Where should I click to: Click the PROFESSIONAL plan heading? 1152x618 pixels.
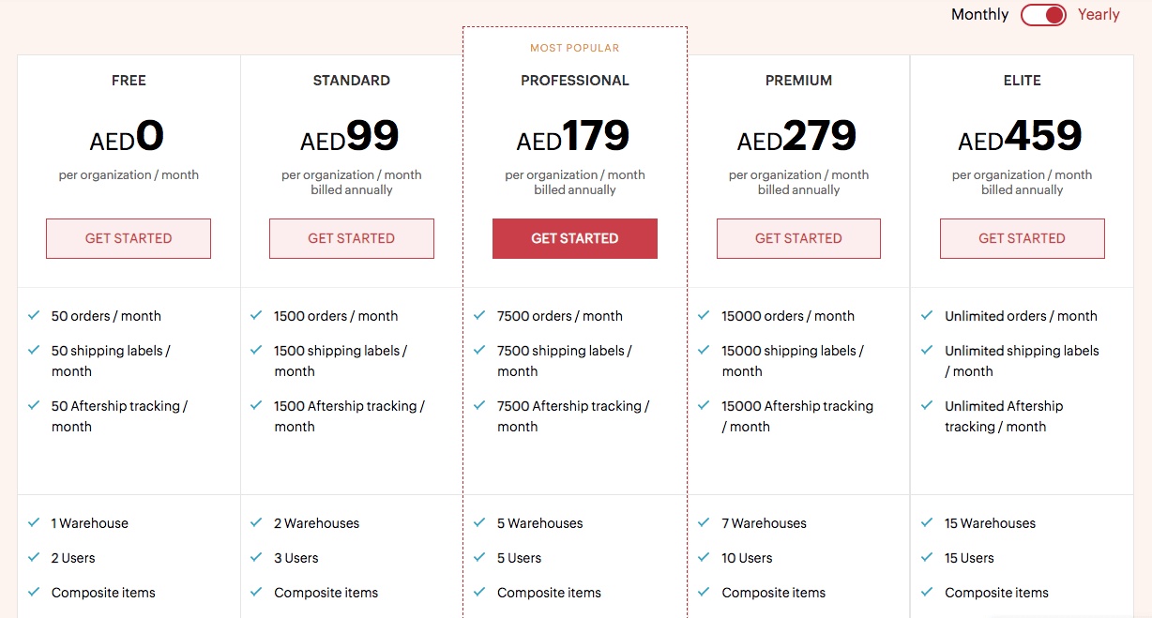click(575, 81)
